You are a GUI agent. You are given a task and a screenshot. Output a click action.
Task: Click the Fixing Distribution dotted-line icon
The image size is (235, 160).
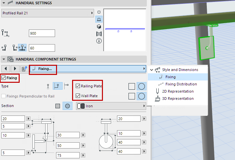[161, 84]
